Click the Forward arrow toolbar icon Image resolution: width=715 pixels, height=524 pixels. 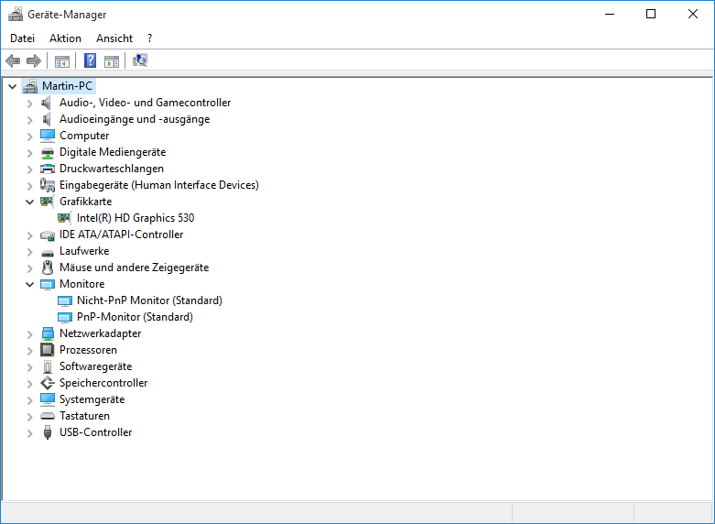click(x=34, y=60)
